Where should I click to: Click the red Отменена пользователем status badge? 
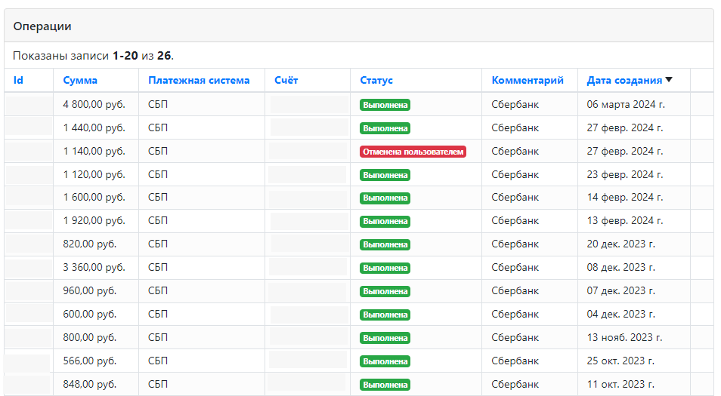[413, 152]
